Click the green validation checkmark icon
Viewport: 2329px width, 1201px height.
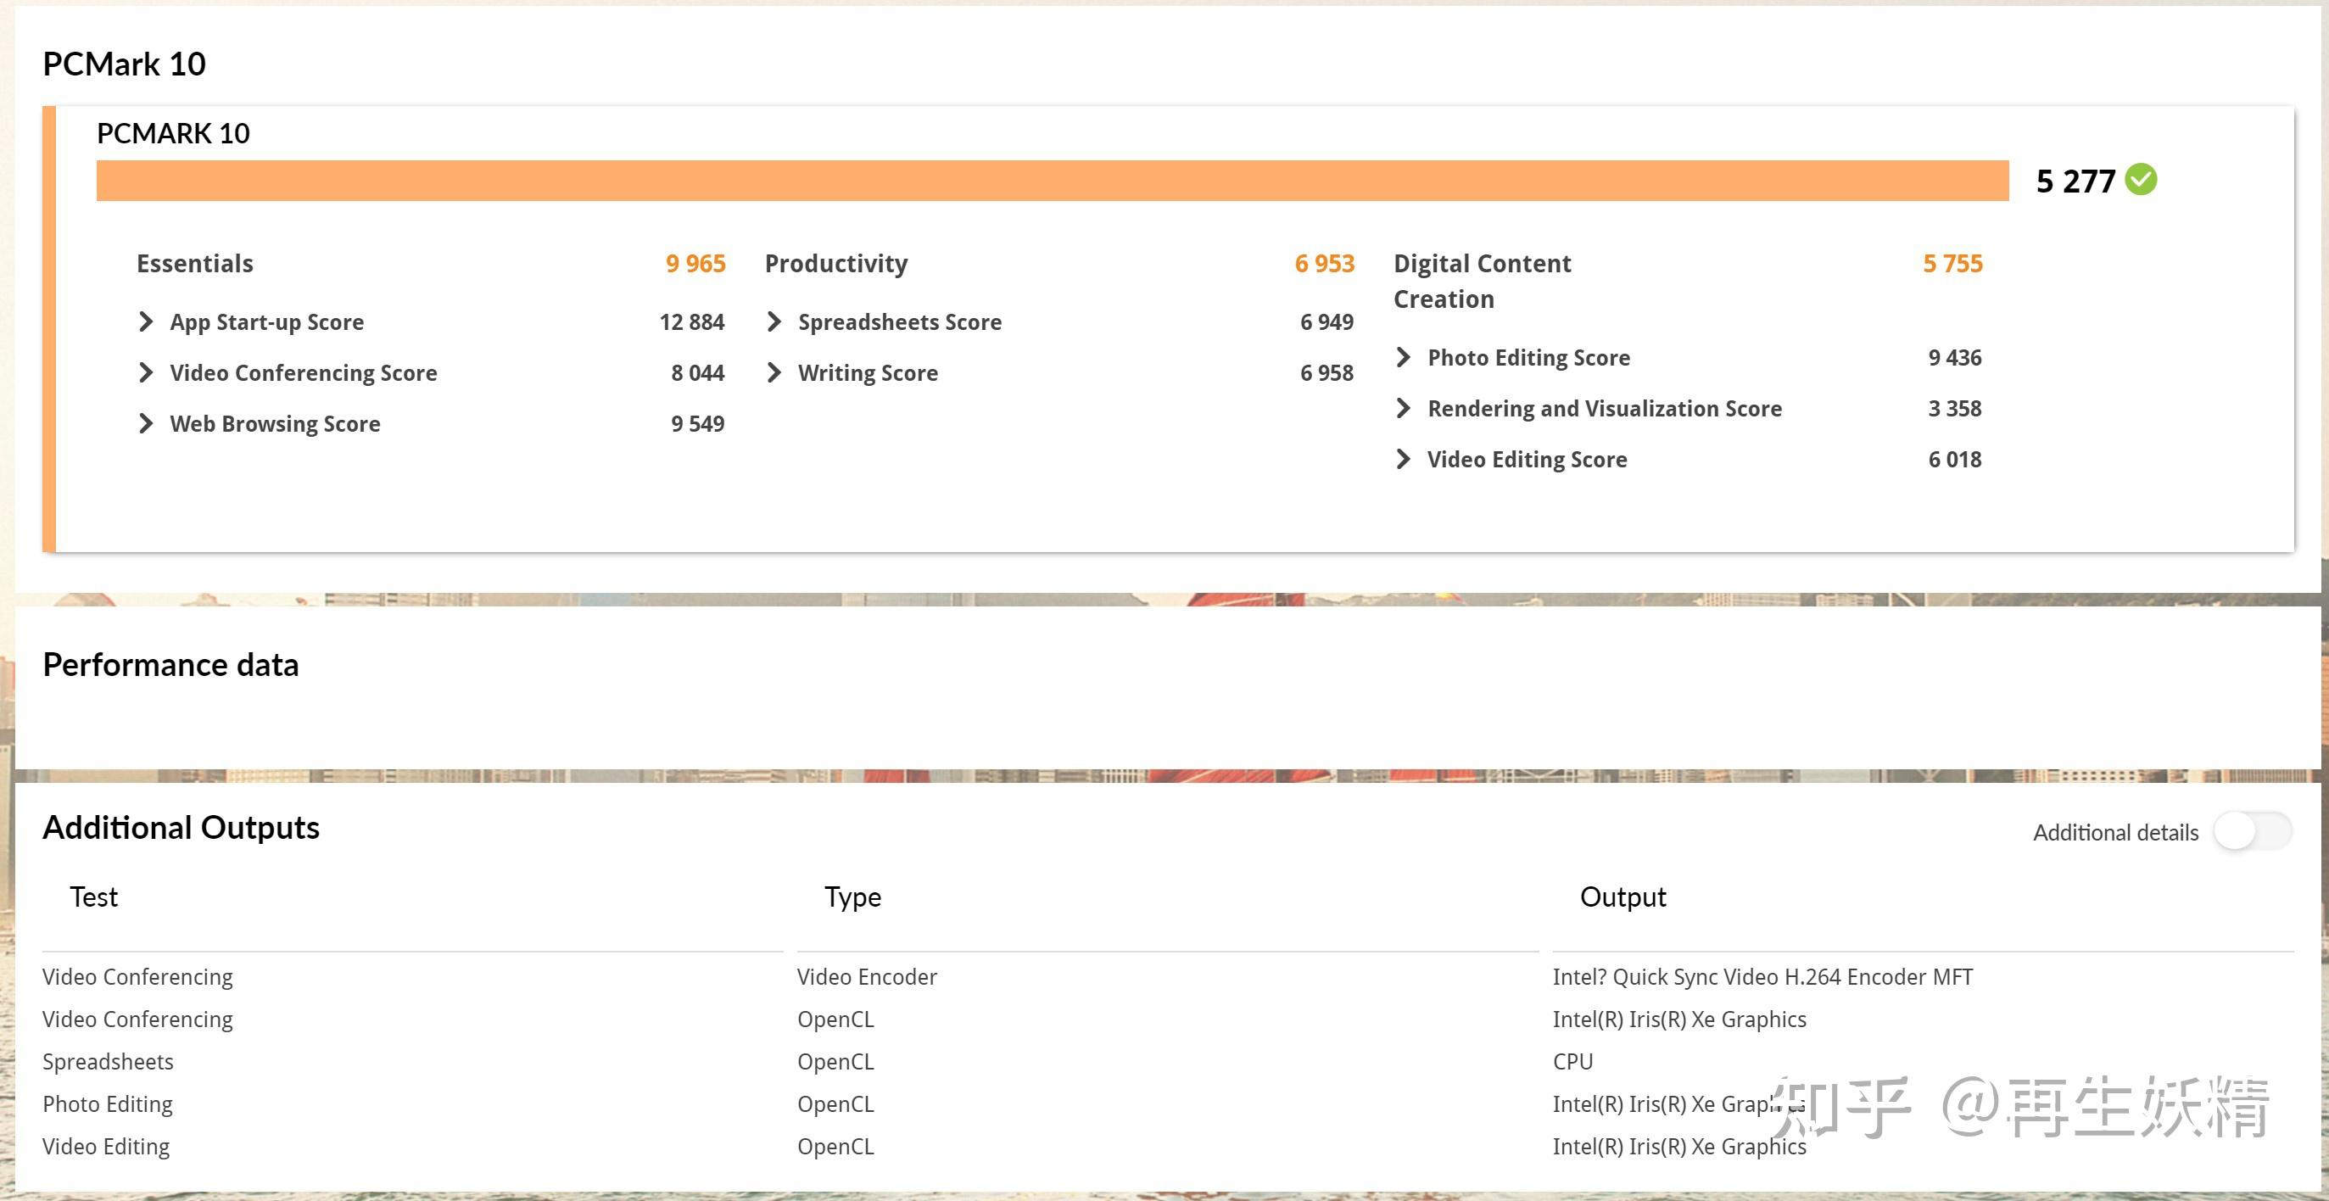coord(2140,179)
